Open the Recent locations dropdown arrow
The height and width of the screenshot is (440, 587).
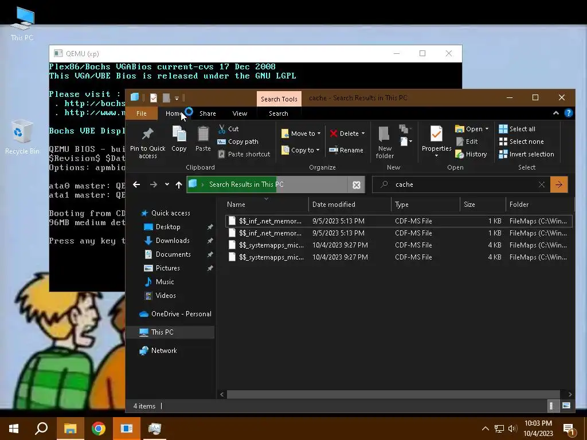(x=167, y=184)
